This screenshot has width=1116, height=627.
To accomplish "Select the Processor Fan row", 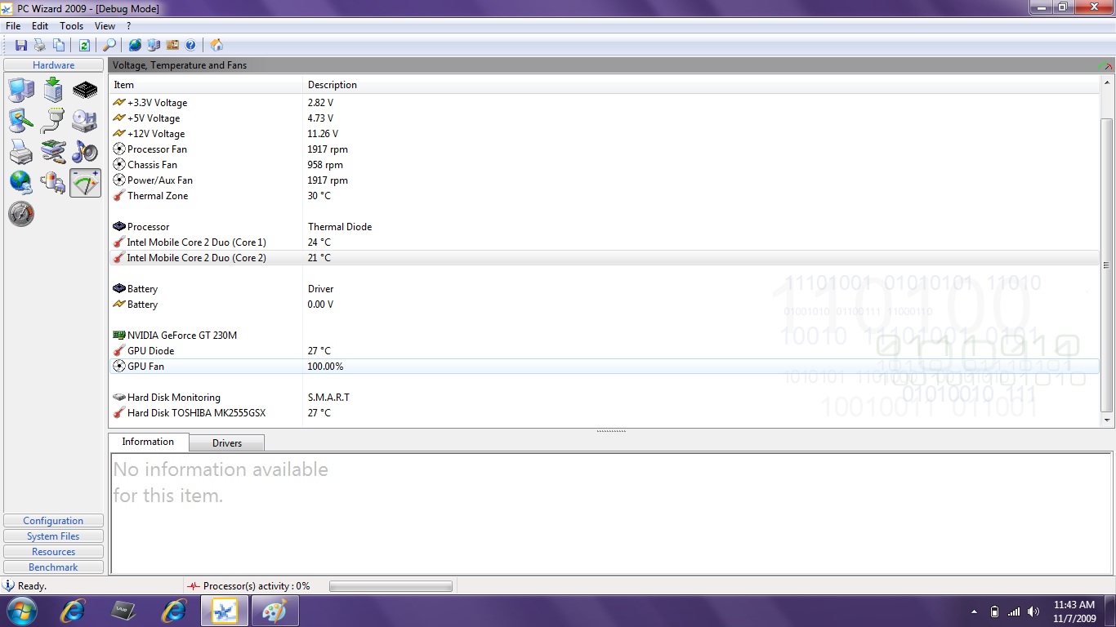I will [605, 149].
